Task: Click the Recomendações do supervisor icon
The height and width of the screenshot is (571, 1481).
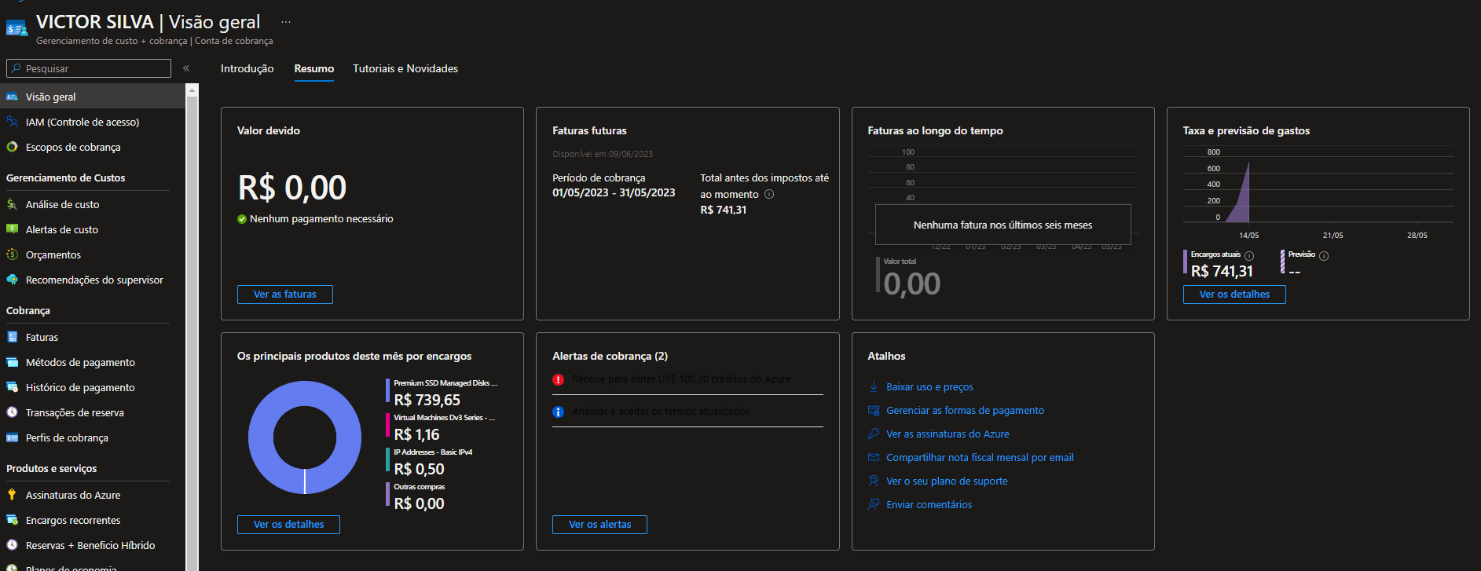Action: (12, 280)
